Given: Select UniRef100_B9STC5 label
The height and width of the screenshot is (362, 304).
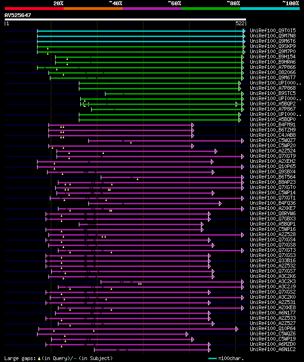Looking at the screenshot, I should (x=273, y=93).
